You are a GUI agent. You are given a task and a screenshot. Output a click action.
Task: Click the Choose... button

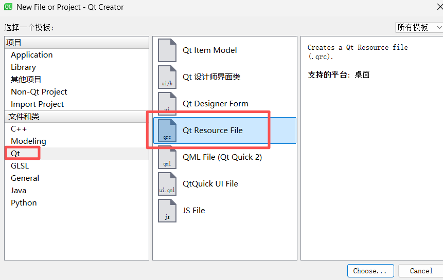370,271
